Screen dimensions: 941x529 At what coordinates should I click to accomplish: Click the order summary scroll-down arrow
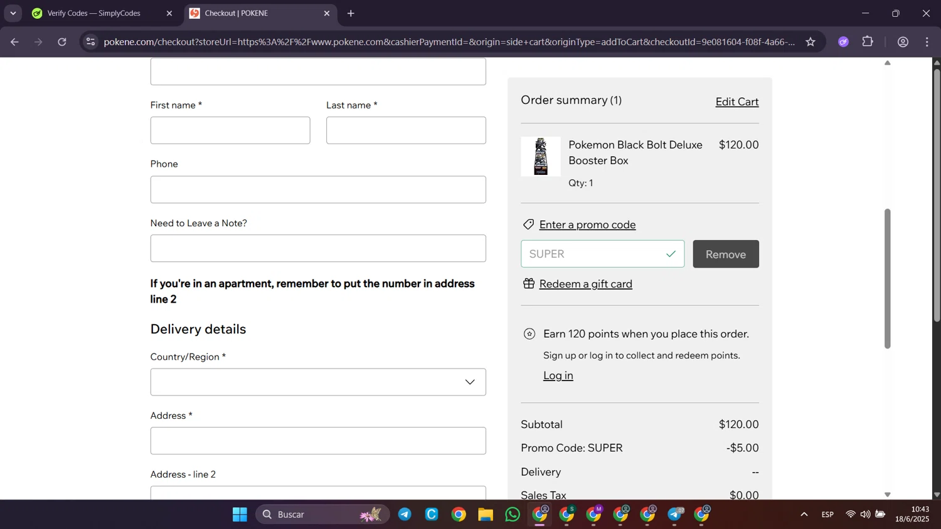coord(887,495)
